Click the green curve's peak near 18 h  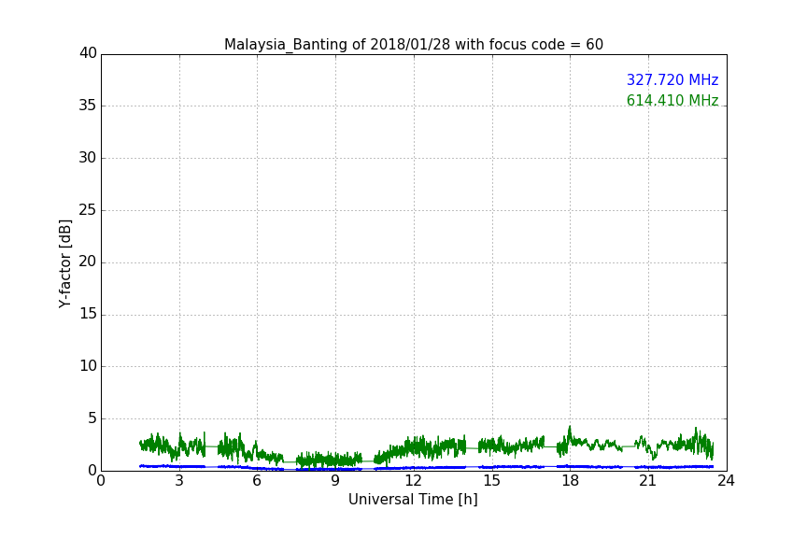tap(570, 427)
